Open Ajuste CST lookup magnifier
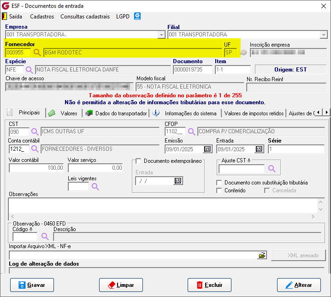The width and height of the screenshot is (331, 297). (x=272, y=169)
